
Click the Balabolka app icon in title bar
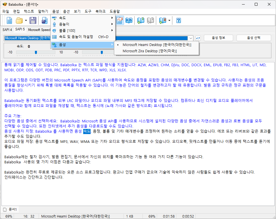(x=5, y=4)
